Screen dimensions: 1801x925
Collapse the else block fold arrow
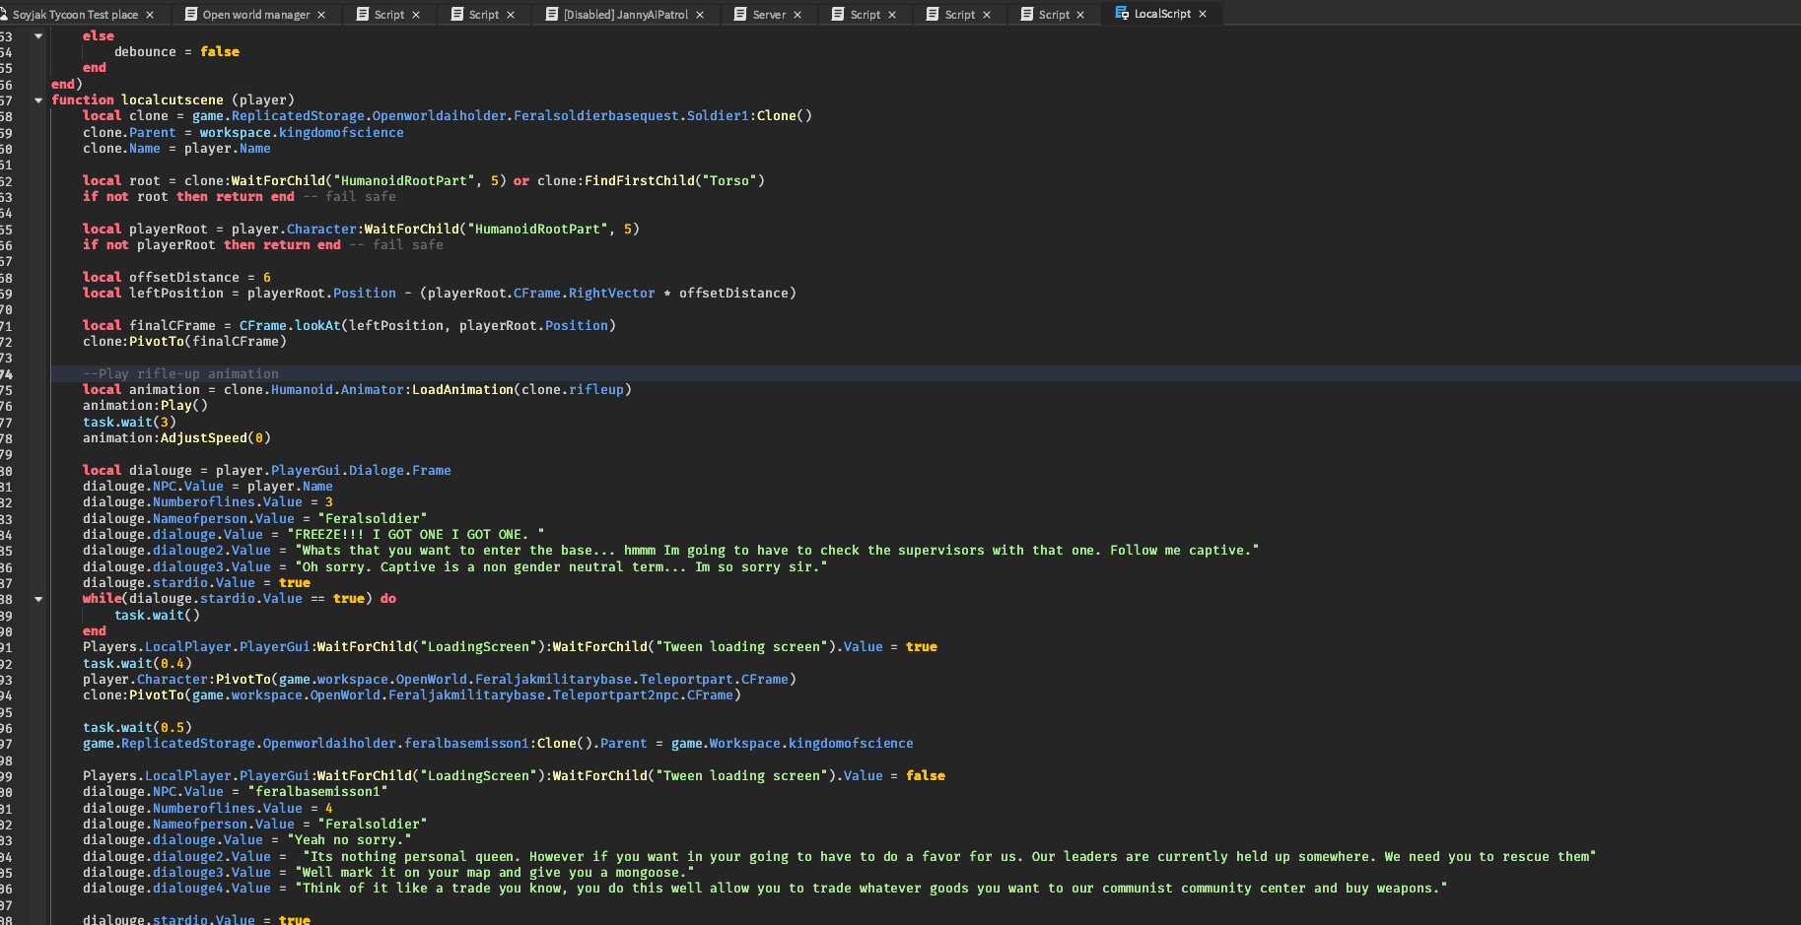[x=38, y=35]
